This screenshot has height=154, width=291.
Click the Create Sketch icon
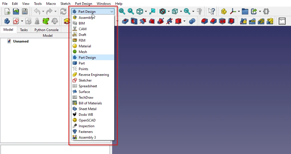pos(16,21)
